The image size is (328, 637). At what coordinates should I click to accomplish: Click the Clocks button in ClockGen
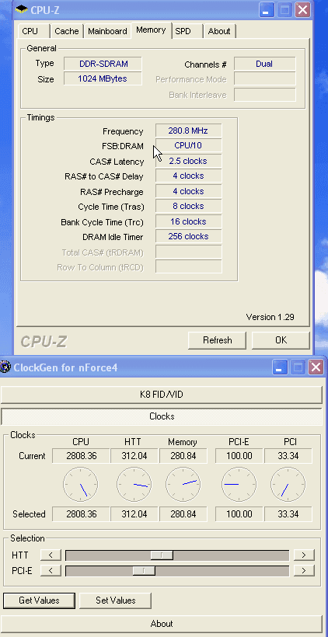162,416
